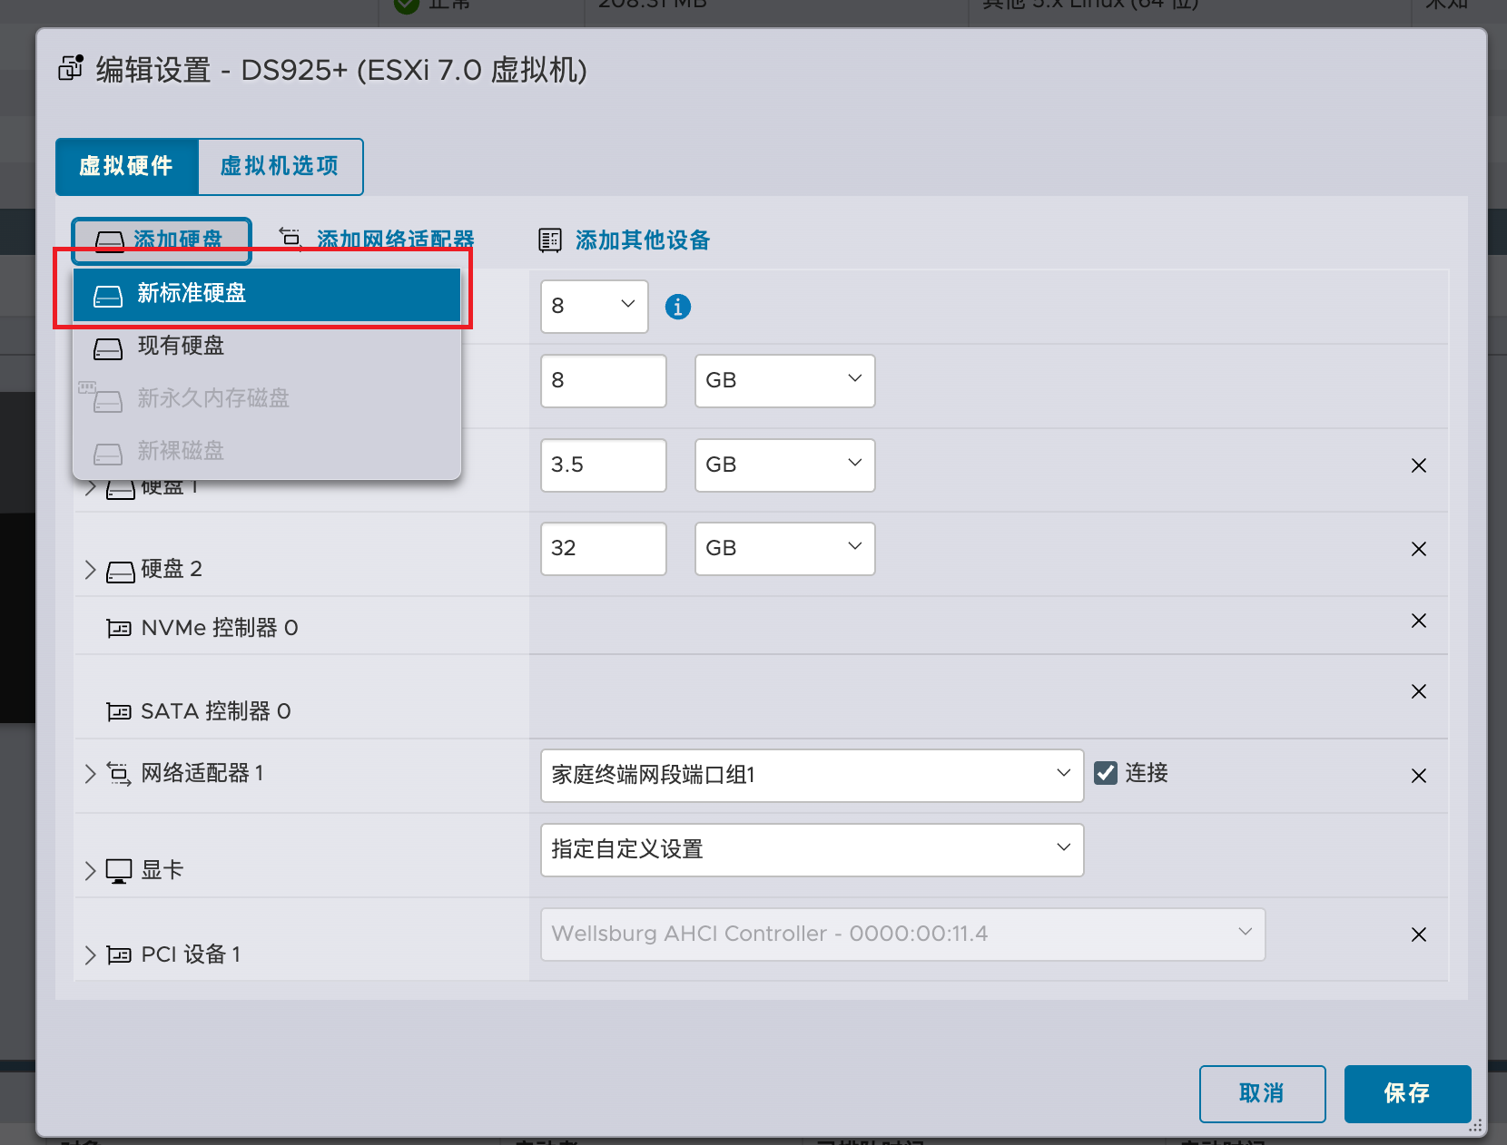Remove PCI device 1 with X icon
Image resolution: width=1507 pixels, height=1145 pixels.
point(1418,935)
